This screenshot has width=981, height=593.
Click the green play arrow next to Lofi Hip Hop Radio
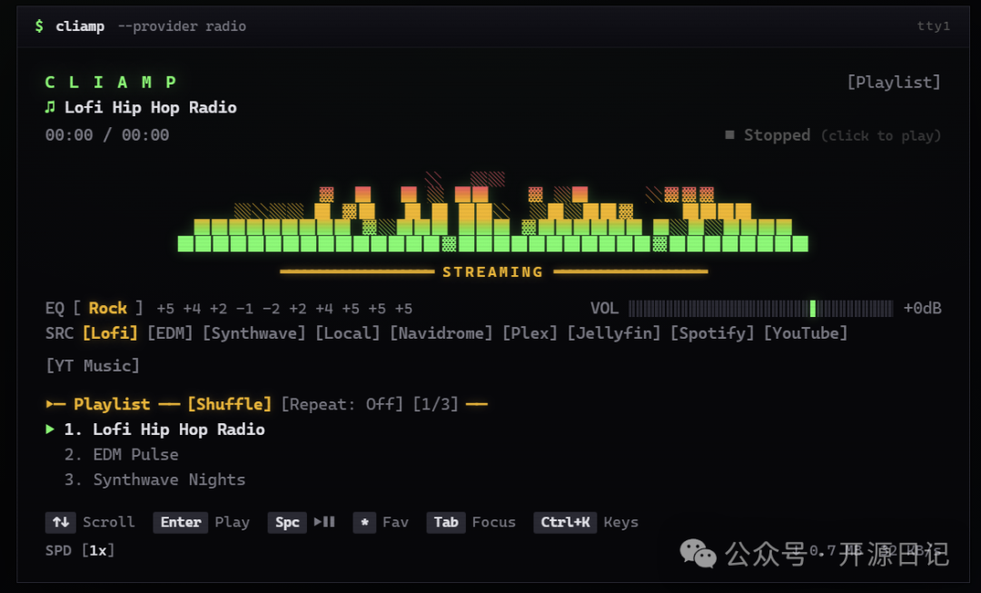click(50, 430)
